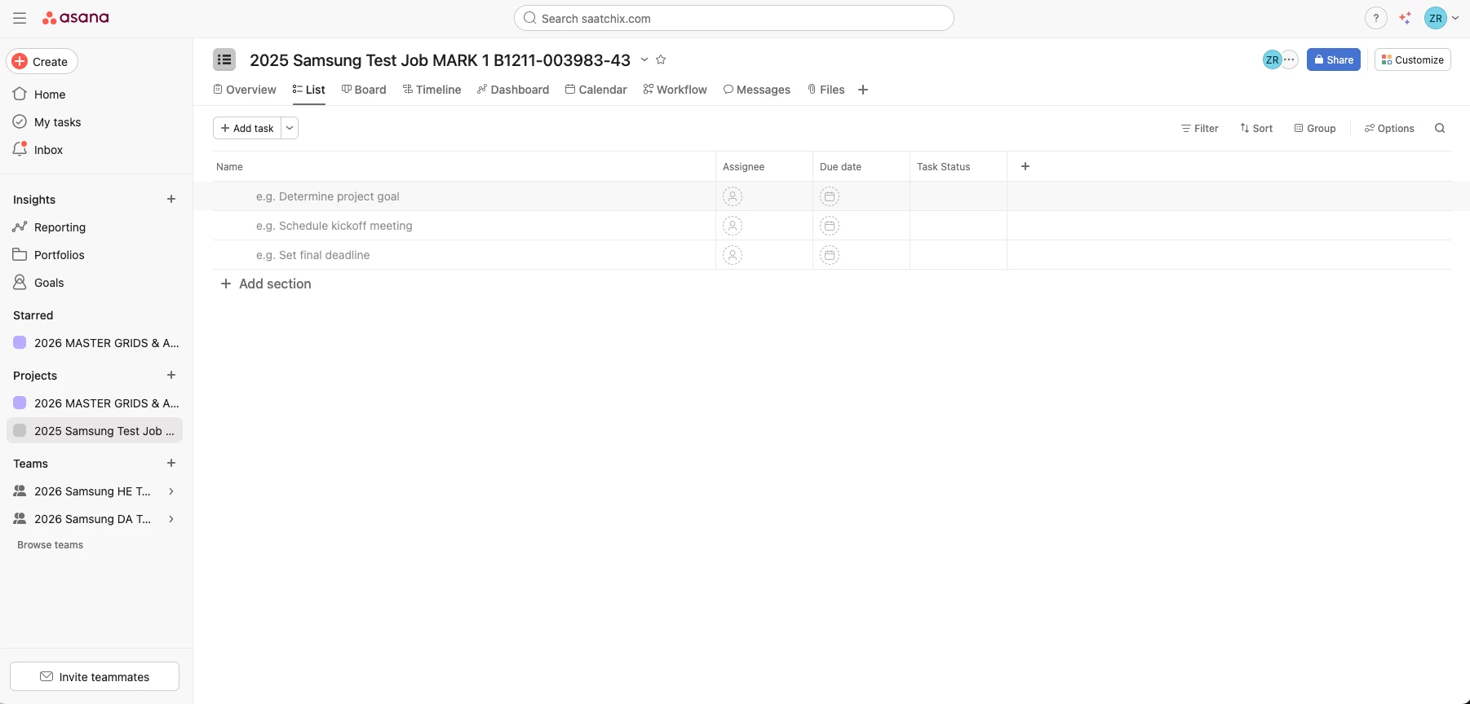
Task: Open the Customize panel
Action: pos(1412,59)
